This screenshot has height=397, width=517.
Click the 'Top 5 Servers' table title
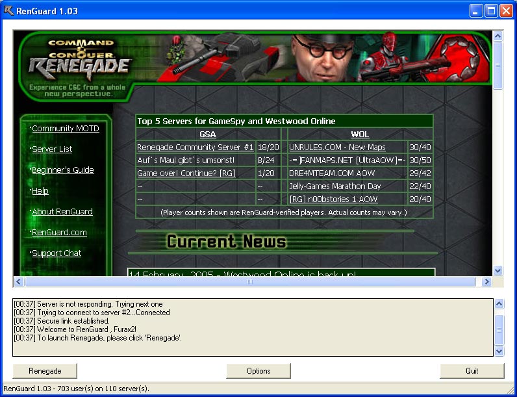236,121
